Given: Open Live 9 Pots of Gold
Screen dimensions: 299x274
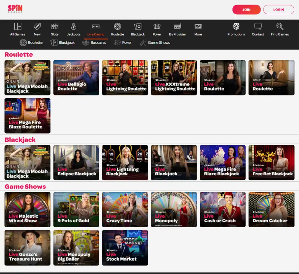Looking at the screenshot, I should [x=76, y=210].
